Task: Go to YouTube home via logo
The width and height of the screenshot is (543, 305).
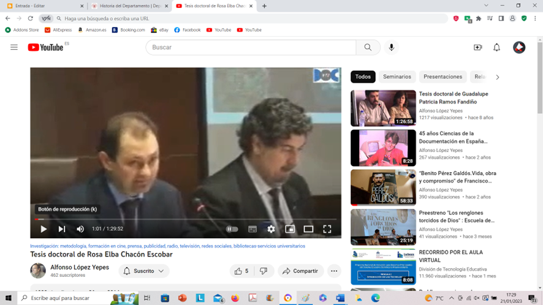Action: (45, 47)
